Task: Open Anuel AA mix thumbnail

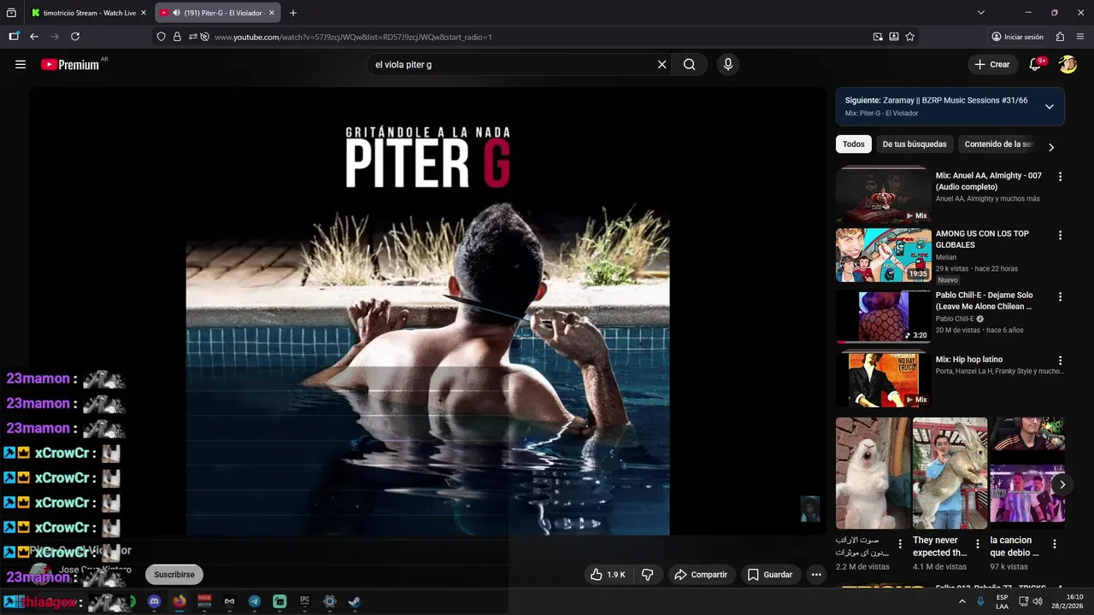Action: point(883,195)
